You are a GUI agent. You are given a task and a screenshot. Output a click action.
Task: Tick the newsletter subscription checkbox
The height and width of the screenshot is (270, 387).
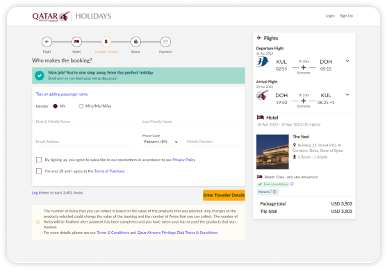coord(39,160)
